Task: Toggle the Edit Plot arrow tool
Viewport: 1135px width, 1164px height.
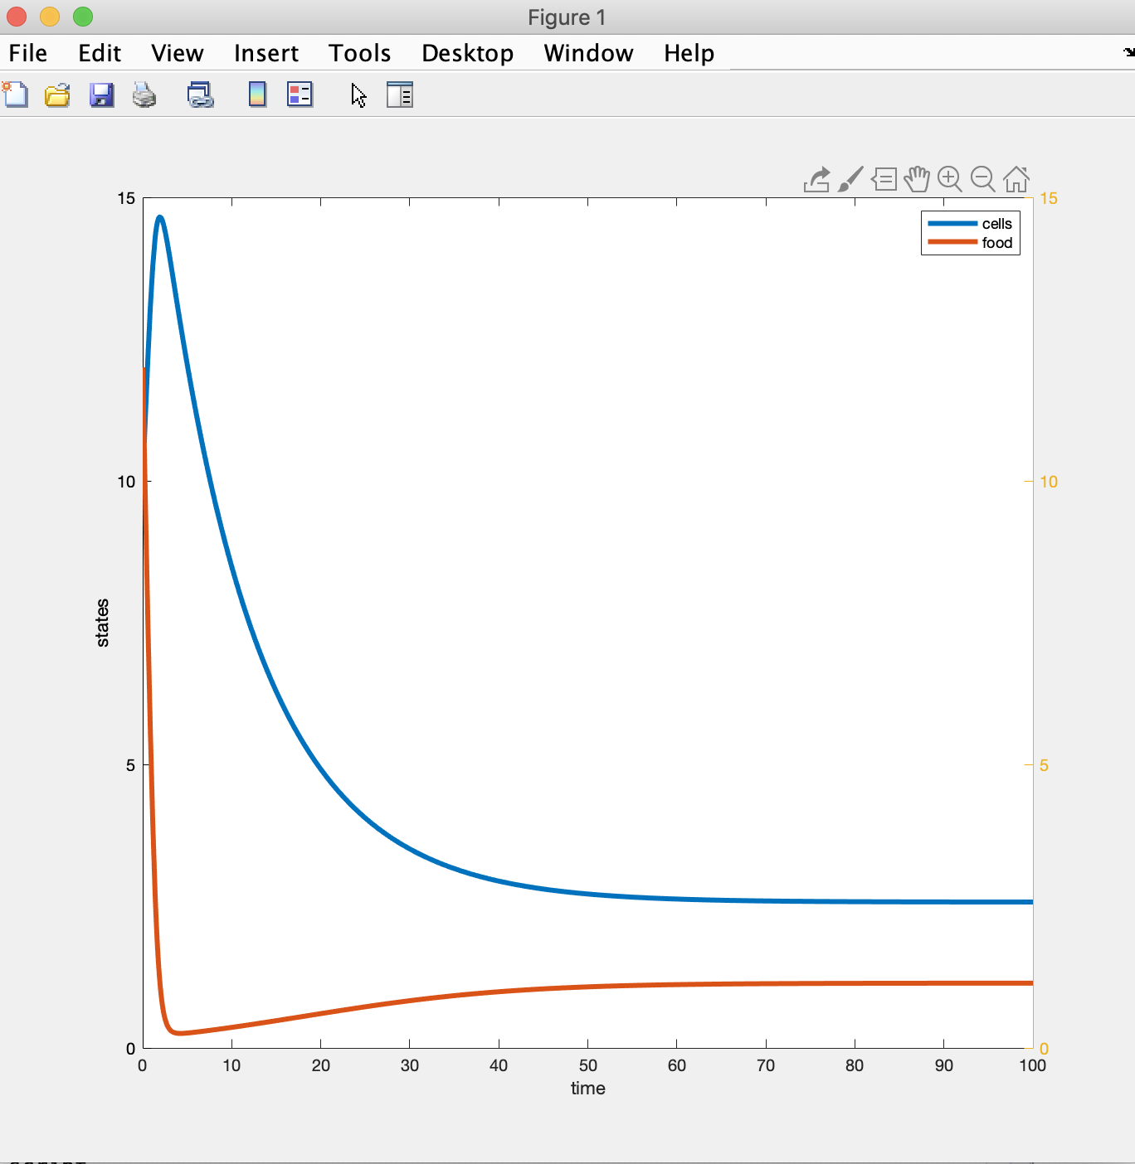Action: coord(358,95)
